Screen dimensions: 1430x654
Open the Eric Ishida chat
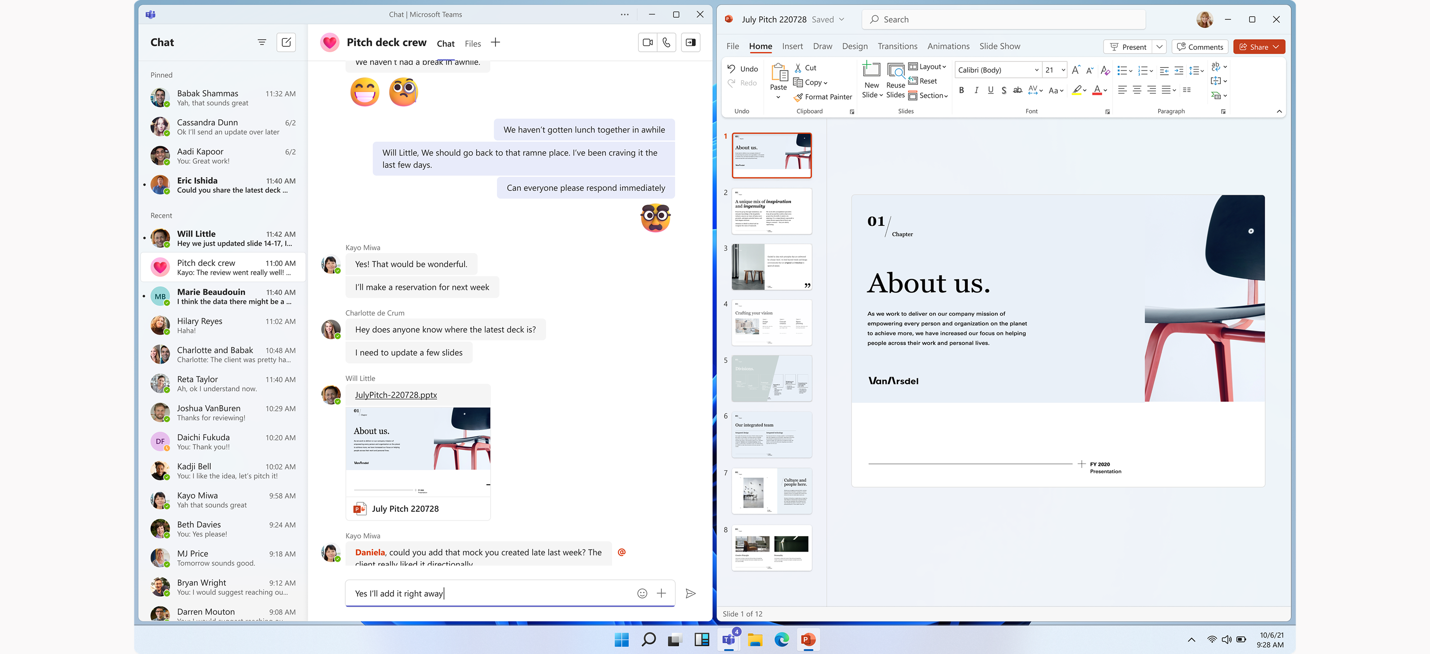224,185
